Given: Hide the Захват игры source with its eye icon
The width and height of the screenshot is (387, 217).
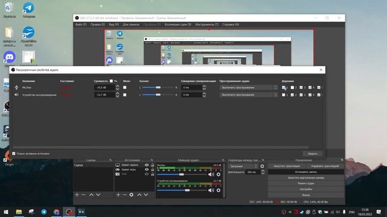Looking at the screenshot, I should click(146, 169).
